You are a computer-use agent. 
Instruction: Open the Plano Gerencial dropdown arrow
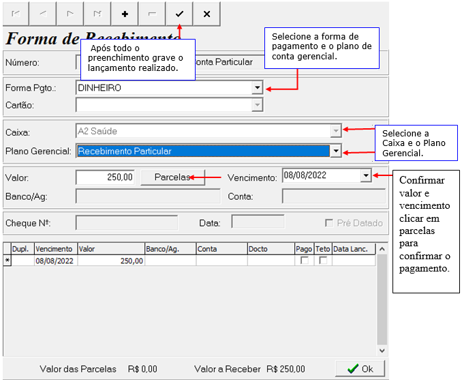[x=336, y=151]
